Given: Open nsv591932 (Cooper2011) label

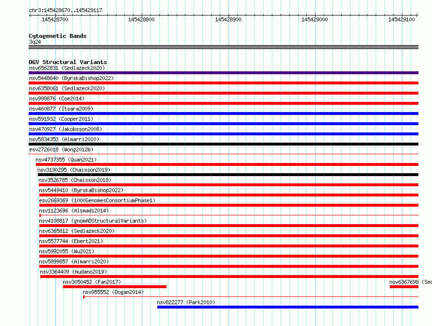Looking at the screenshot, I should 61,119.
